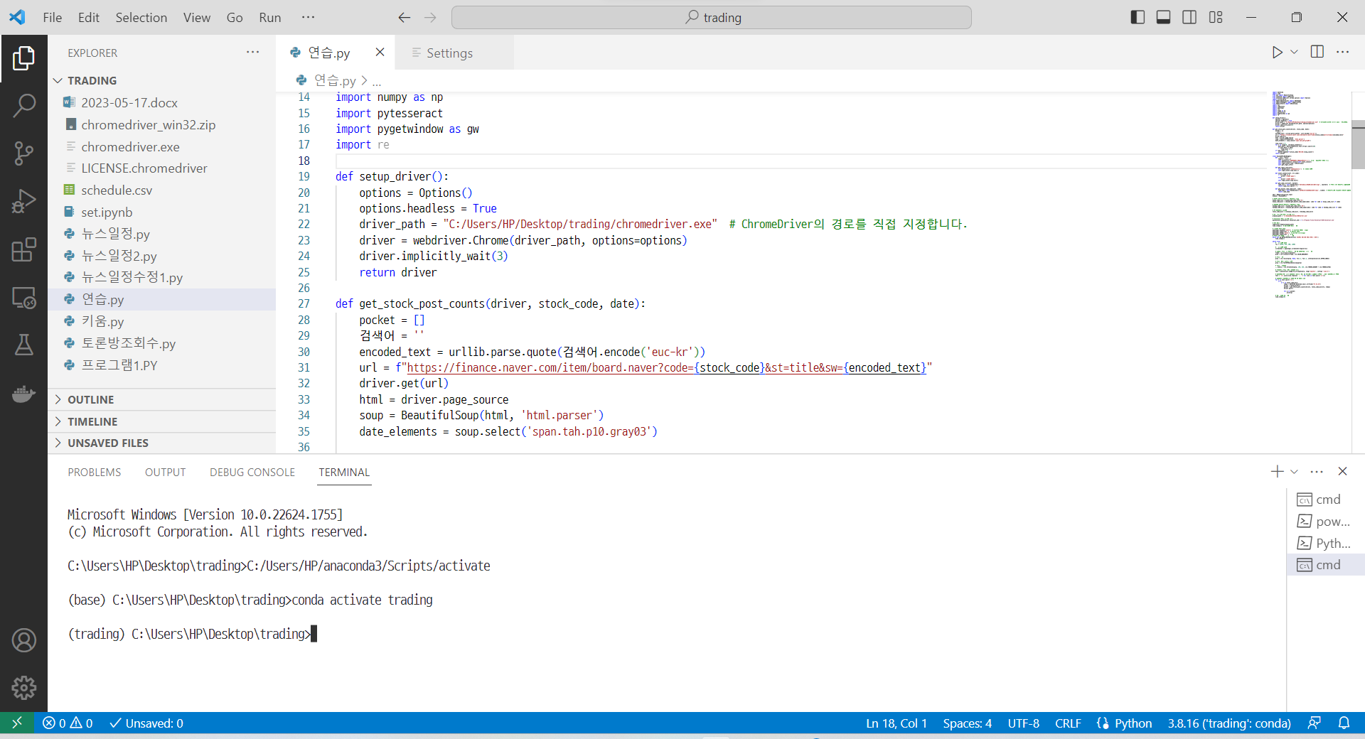The width and height of the screenshot is (1365, 739).
Task: Open the Search view in activity bar
Action: 23,105
